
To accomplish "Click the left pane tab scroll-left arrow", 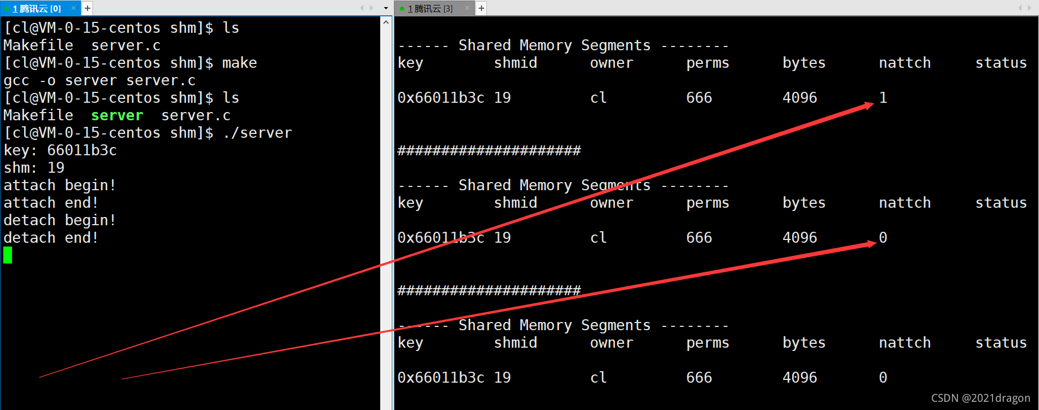I will tap(362, 8).
